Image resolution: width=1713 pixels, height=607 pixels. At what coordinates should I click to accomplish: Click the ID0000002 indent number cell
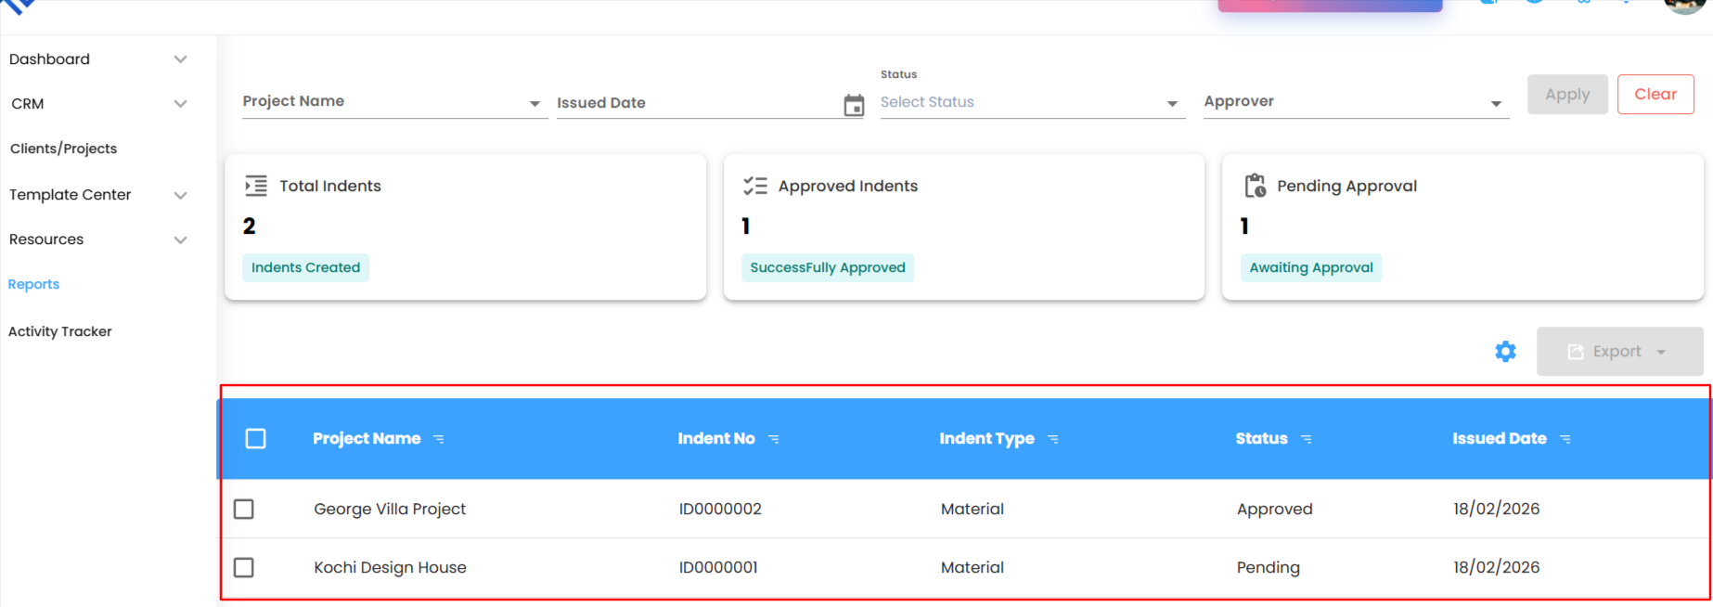[x=720, y=509]
